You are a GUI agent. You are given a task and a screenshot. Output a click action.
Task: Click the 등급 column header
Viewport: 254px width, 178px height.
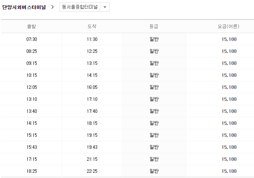coord(154,26)
